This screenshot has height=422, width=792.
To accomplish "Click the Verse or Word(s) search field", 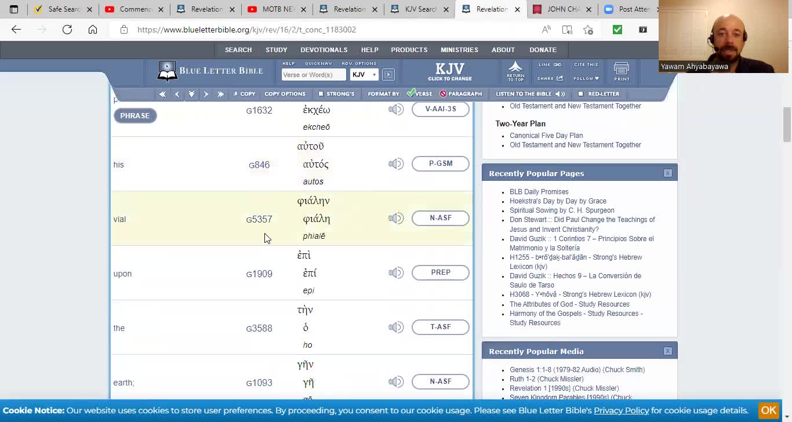I will point(313,75).
